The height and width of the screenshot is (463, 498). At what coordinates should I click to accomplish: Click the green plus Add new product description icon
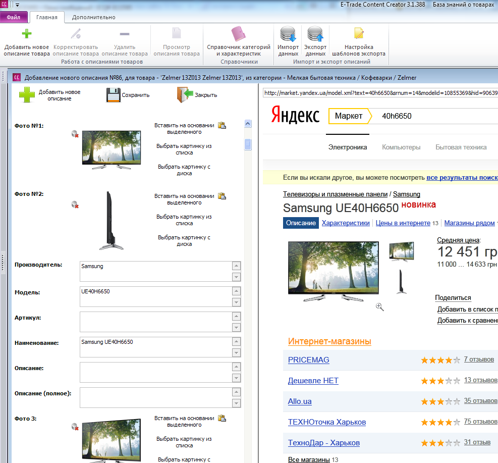(27, 34)
